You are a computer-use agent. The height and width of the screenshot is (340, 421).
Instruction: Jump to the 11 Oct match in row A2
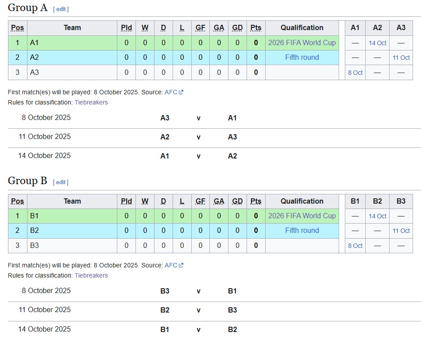pyautogui.click(x=401, y=58)
